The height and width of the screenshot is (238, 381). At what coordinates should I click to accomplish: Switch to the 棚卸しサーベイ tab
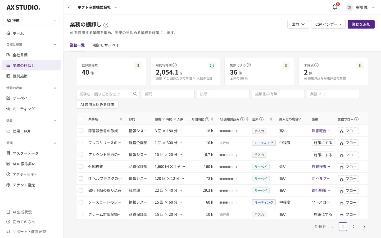[106, 45]
